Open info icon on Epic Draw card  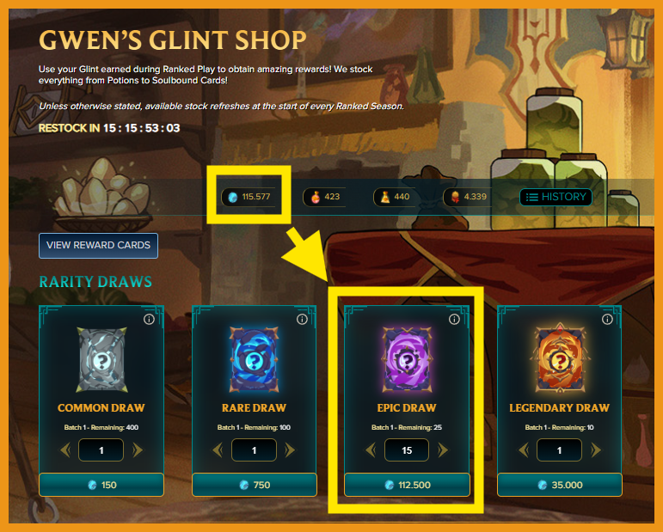coord(454,320)
